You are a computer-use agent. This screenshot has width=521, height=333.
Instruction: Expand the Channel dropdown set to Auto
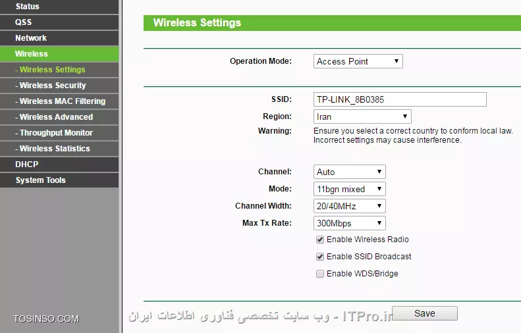pyautogui.click(x=349, y=172)
